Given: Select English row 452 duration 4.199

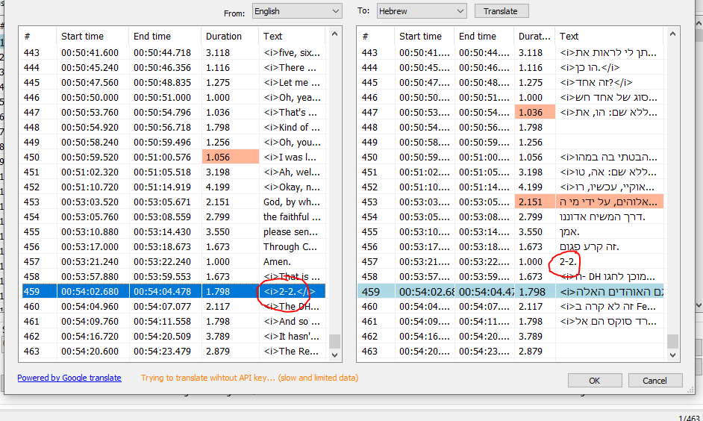Looking at the screenshot, I should point(217,187).
